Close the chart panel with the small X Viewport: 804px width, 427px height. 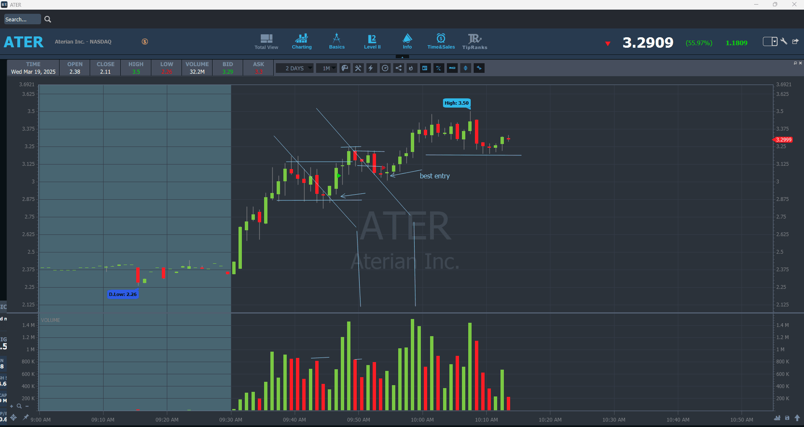click(x=800, y=63)
